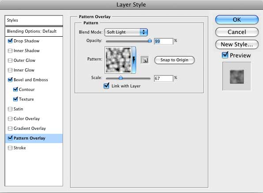Click the pattern texture thumbnail
The image size is (263, 193).
click(118, 60)
